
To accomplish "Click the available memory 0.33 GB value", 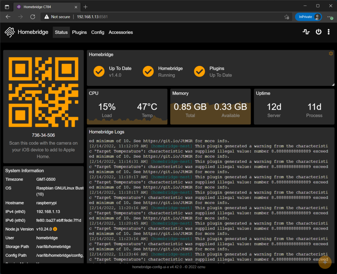I will pos(231,107).
